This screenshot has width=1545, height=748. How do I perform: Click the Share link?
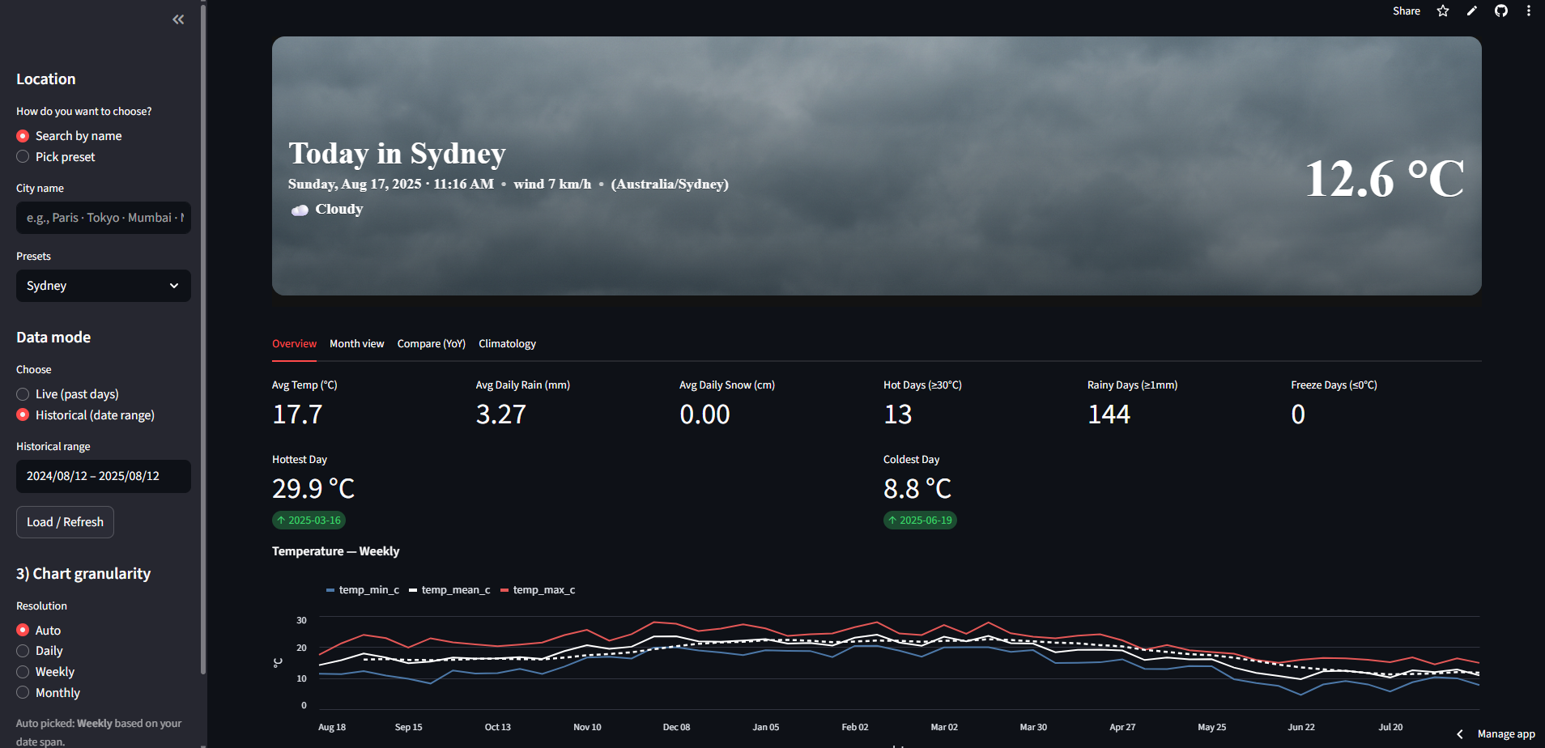[x=1407, y=11]
